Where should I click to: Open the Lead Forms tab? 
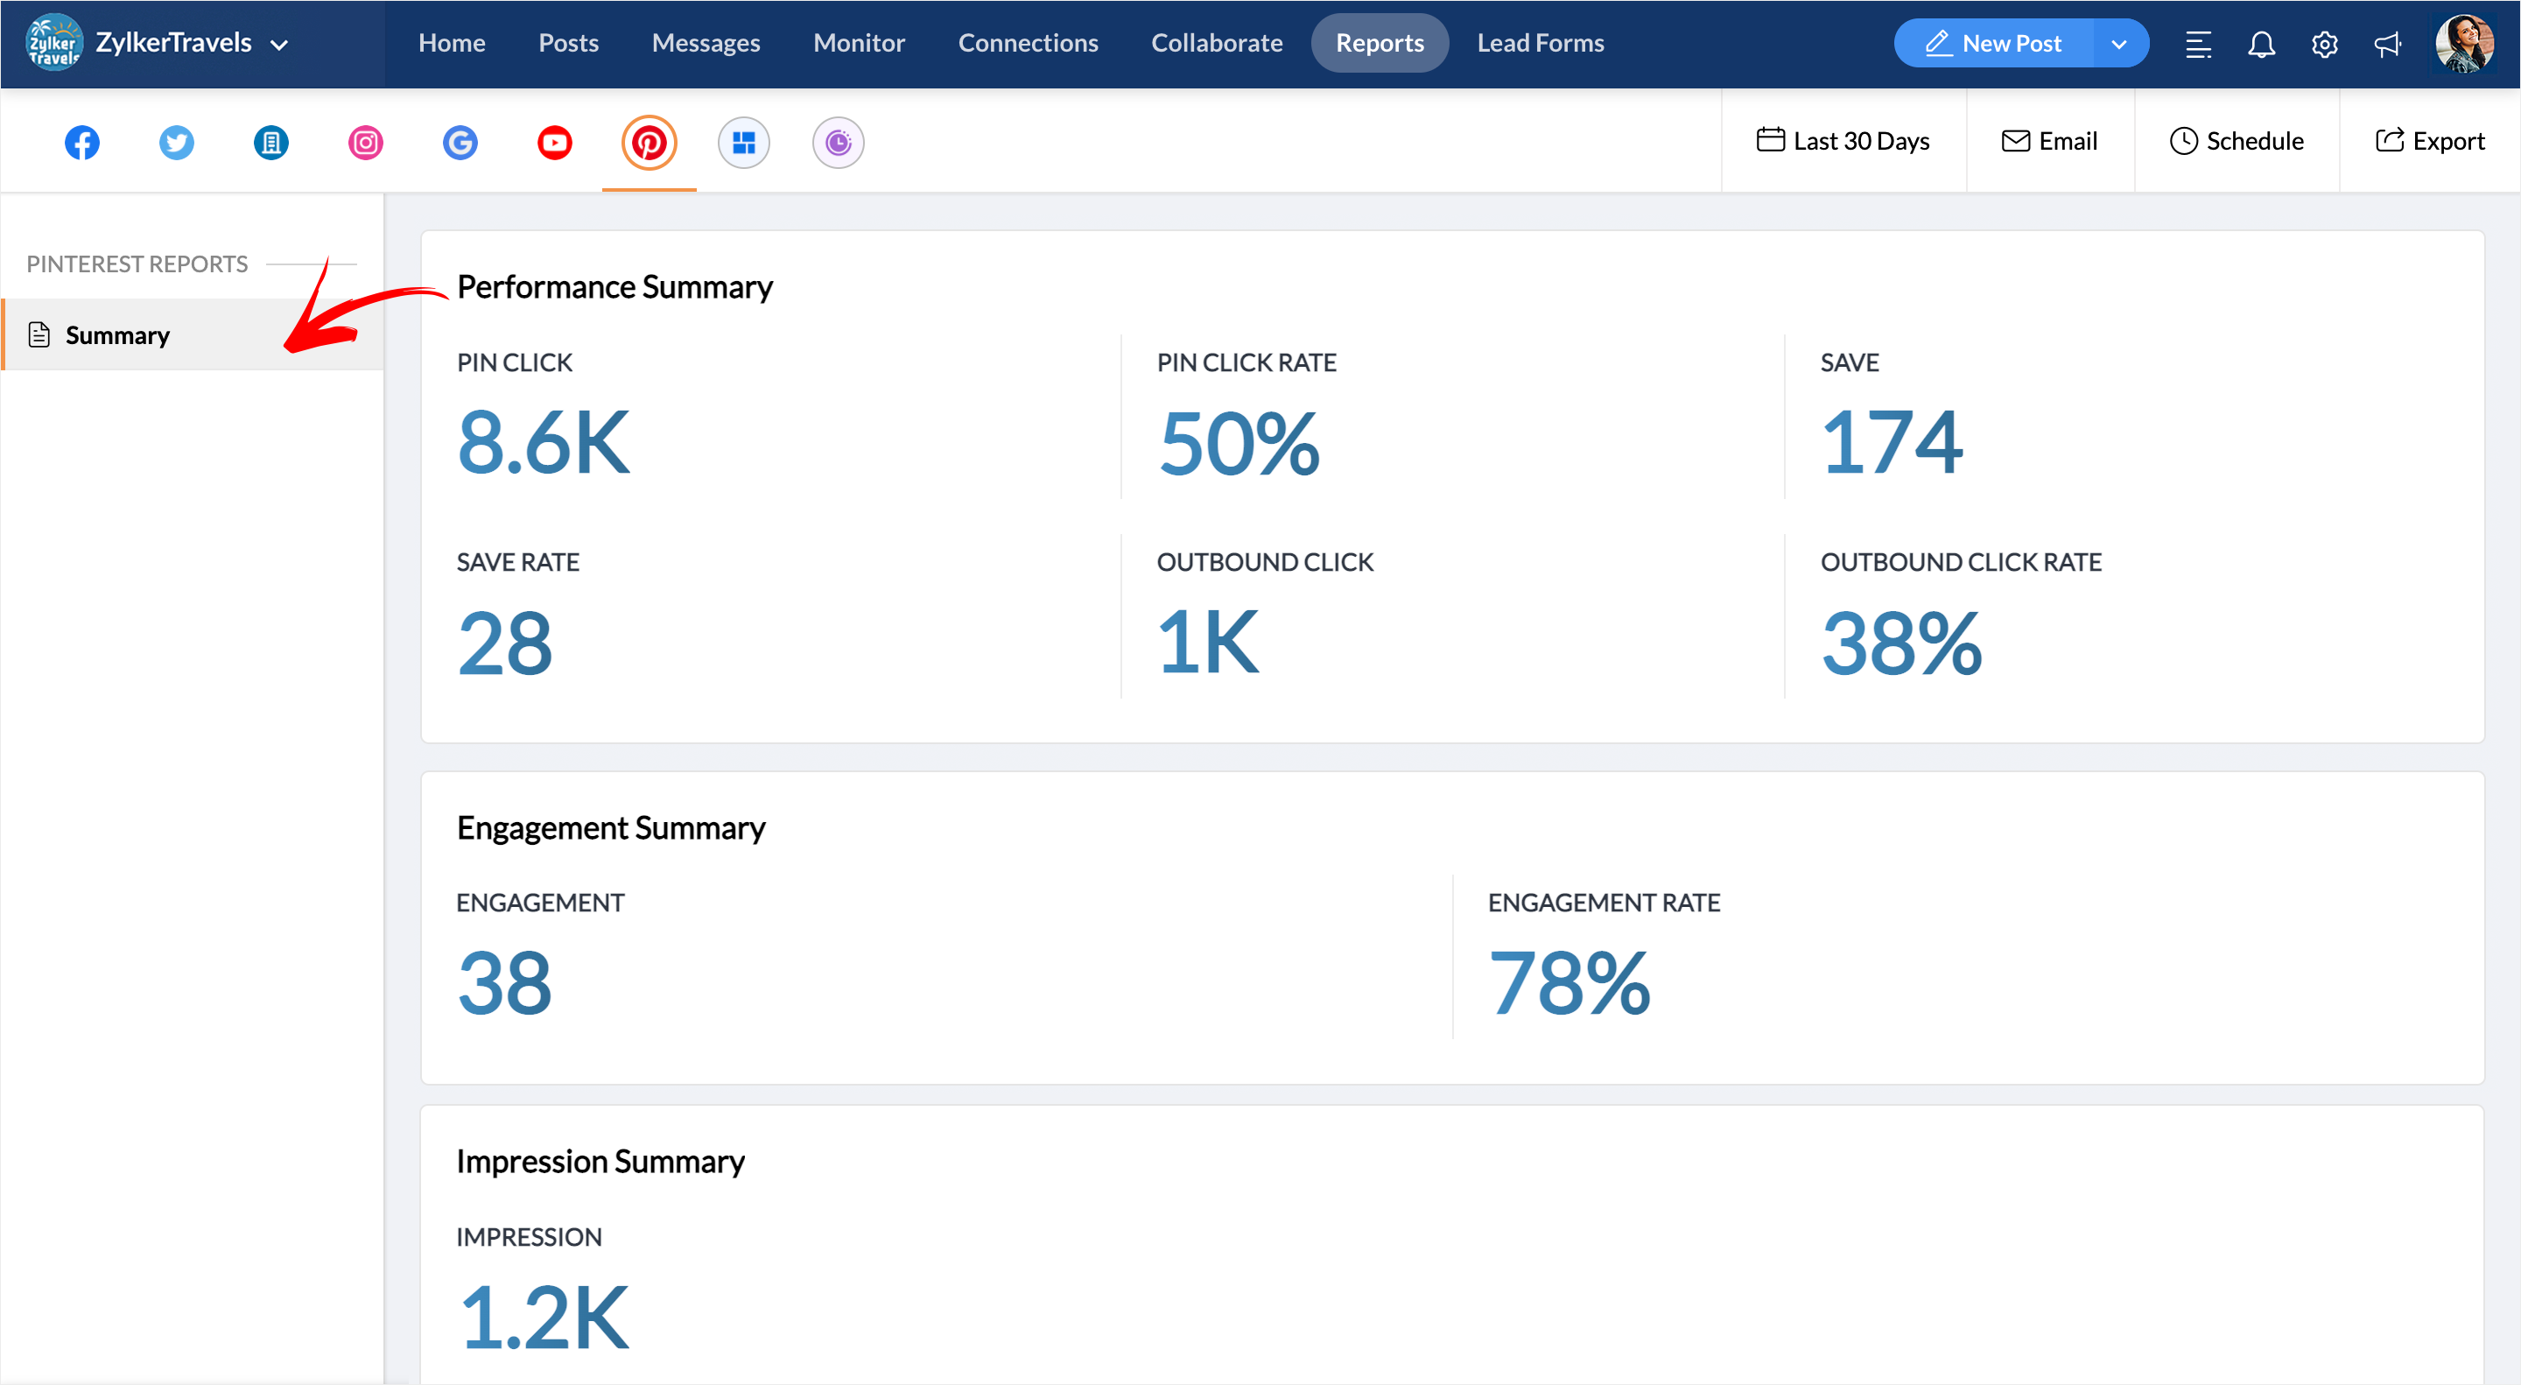1540,43
